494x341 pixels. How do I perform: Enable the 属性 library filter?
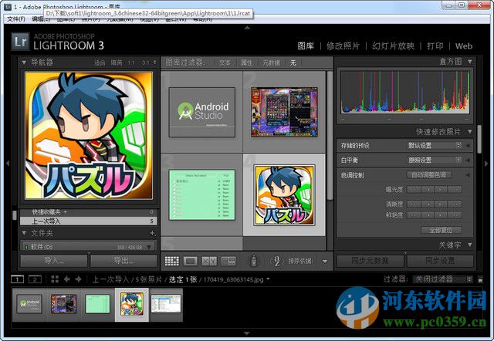[x=246, y=62]
